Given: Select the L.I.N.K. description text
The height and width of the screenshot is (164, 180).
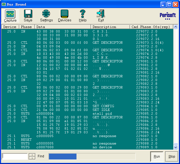Looking at the screenshot, I should tap(101, 58).
